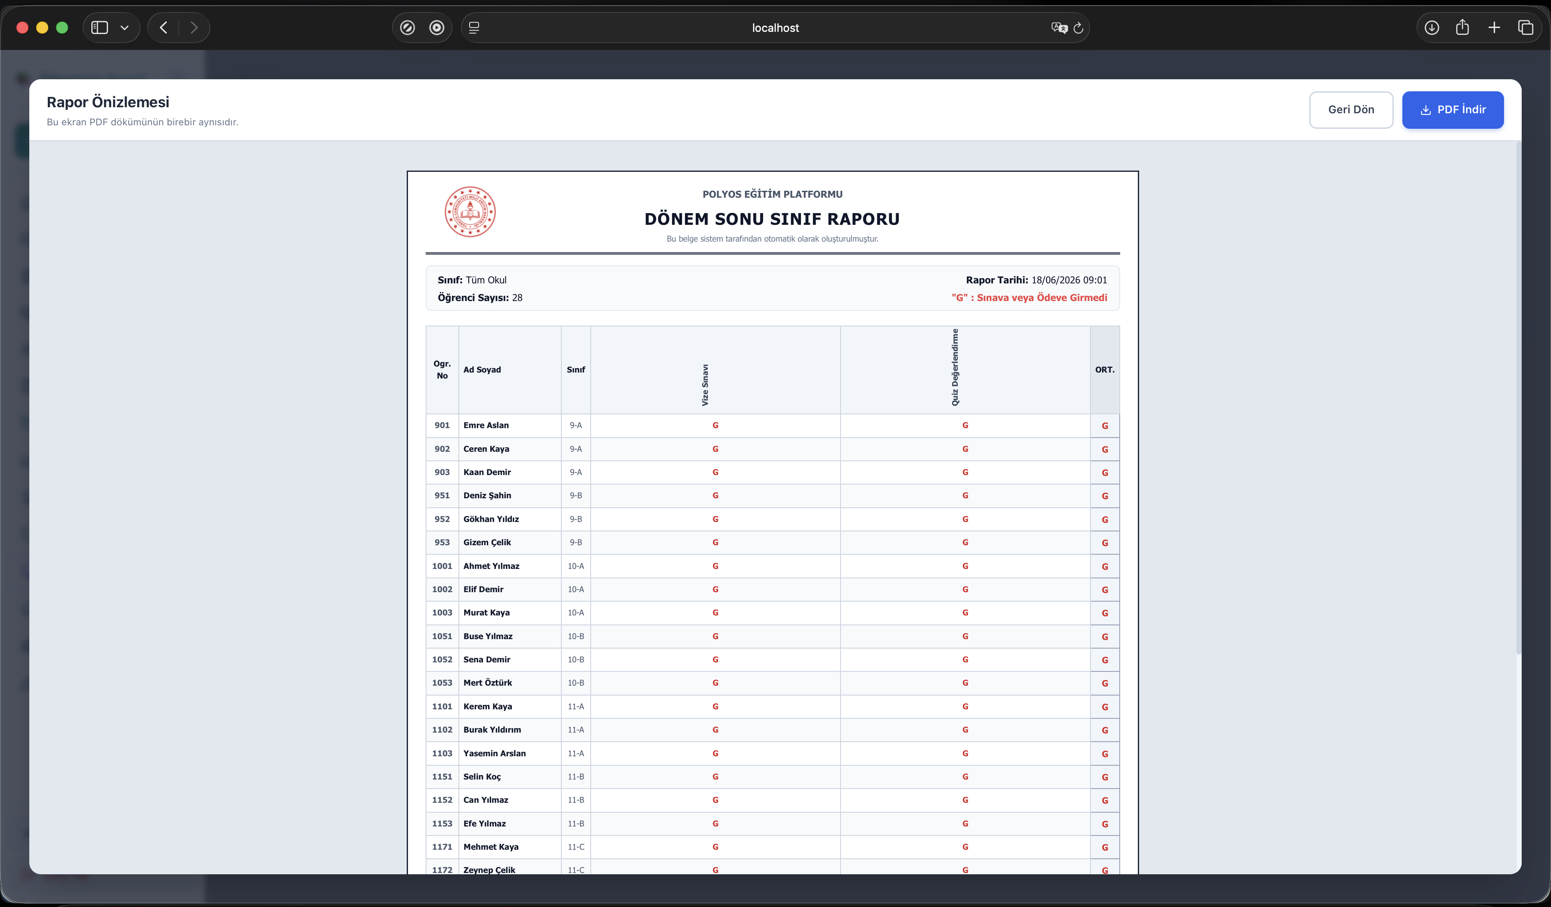Download report via PDF İndir button
Viewport: 1551px width, 907px height.
coord(1452,109)
